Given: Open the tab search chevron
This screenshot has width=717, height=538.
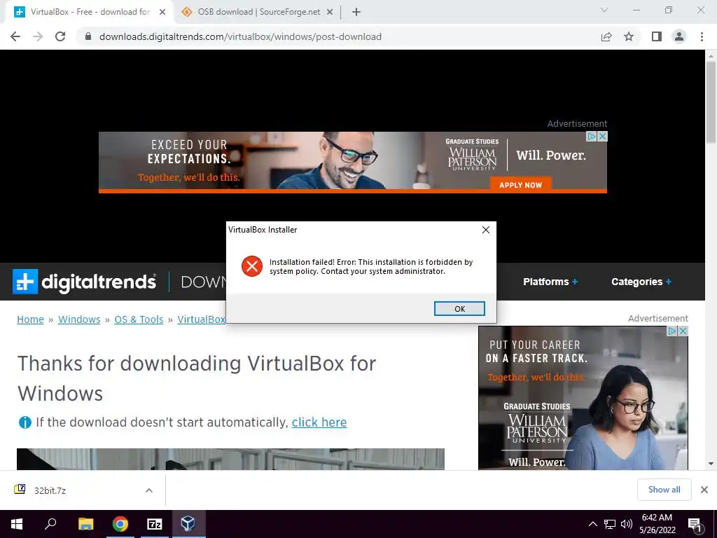Looking at the screenshot, I should 604,10.
